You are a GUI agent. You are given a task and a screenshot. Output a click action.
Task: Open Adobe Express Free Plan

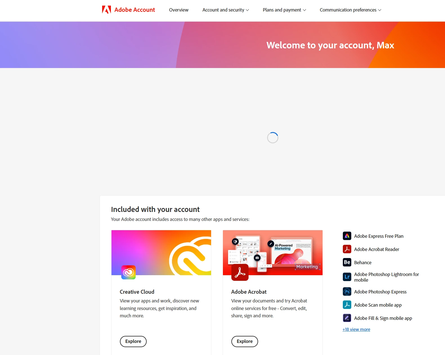(x=379, y=236)
